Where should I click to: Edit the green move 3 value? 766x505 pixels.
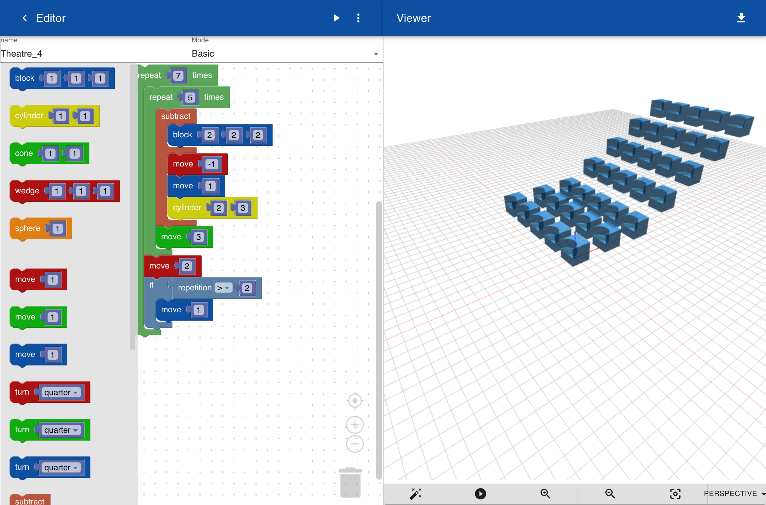click(199, 237)
